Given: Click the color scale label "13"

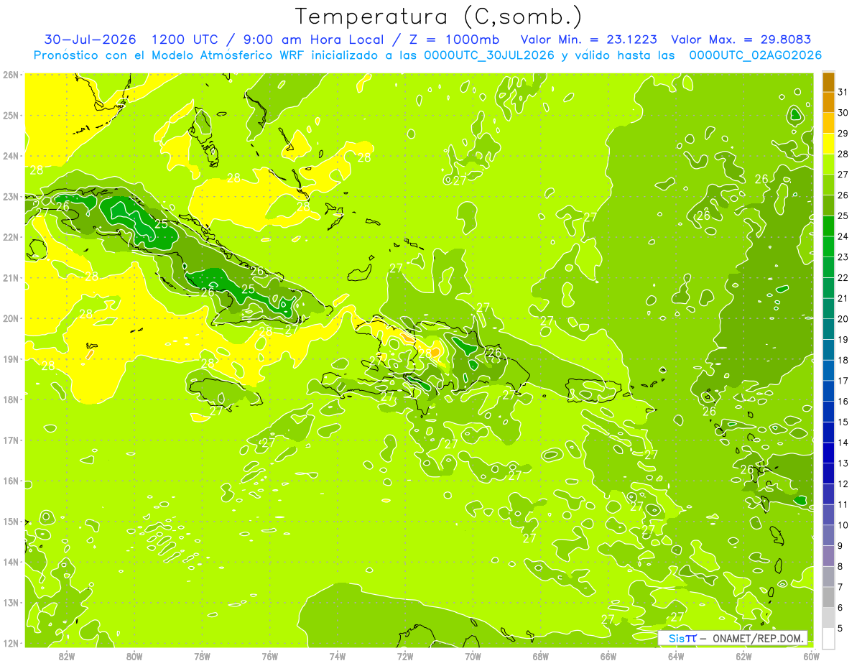Looking at the screenshot, I should click(x=843, y=463).
